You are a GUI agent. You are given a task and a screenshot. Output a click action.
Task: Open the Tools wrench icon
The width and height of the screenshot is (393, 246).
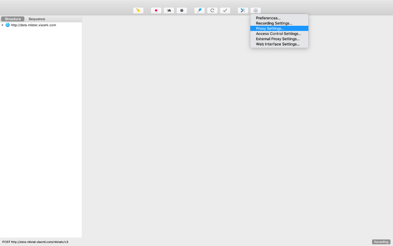pos(243,10)
